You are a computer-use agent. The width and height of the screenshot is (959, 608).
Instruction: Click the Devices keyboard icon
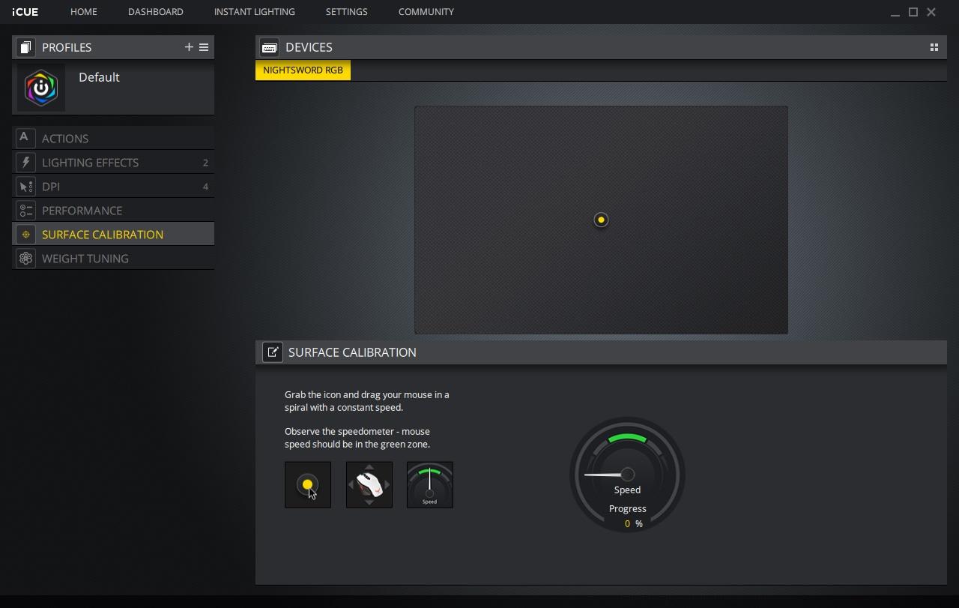269,47
